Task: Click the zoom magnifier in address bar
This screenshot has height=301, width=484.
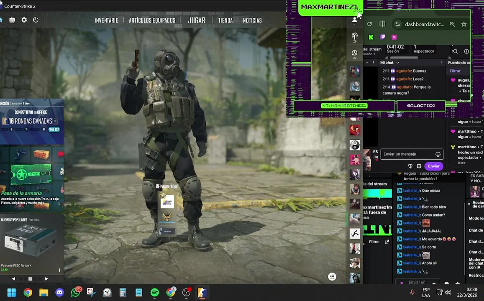Action: click(x=452, y=24)
